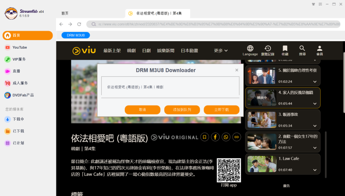Play episode 2 thumbnail
The image size is (345, 196).
tap(262, 142)
